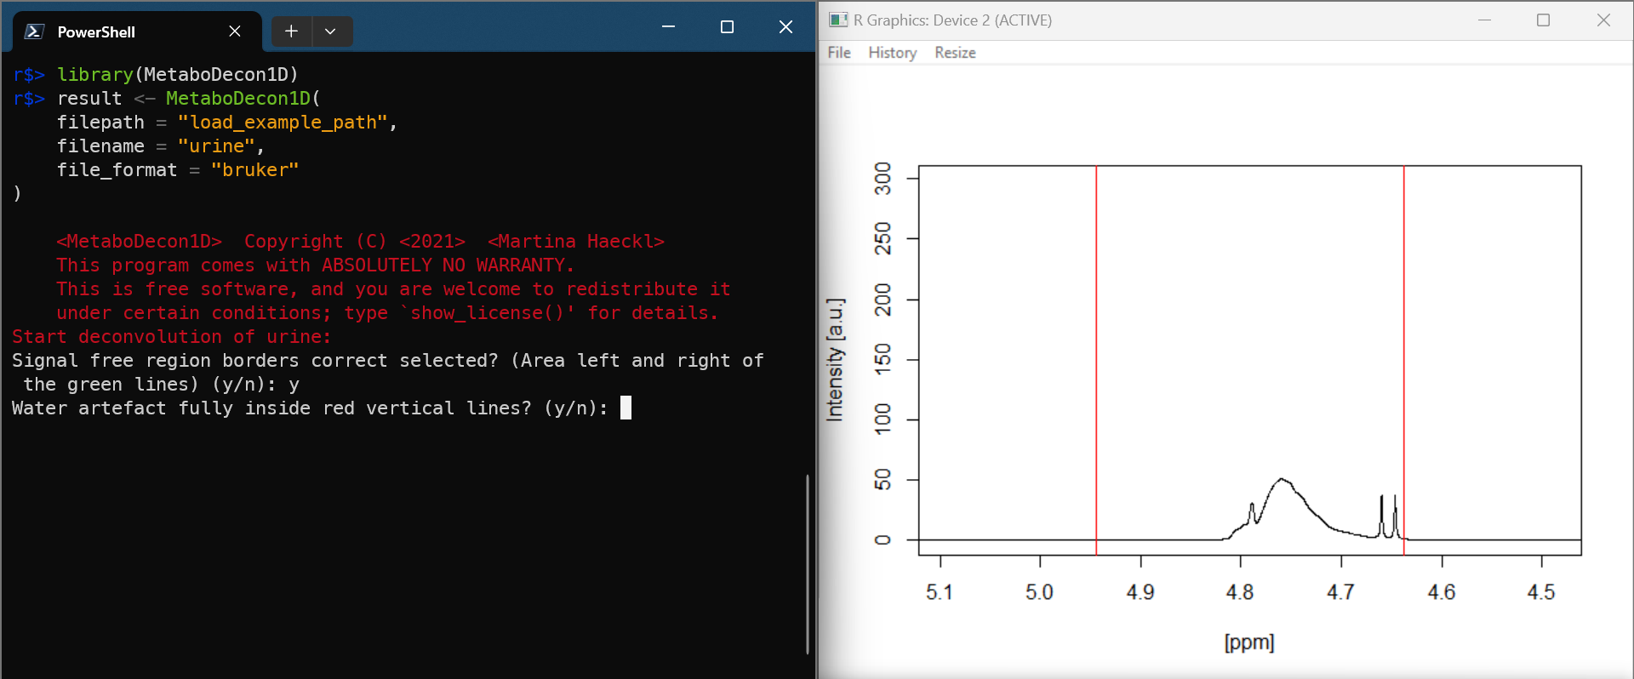The image size is (1634, 679).
Task: Minimize the R Graphics window
Action: coord(1485,20)
